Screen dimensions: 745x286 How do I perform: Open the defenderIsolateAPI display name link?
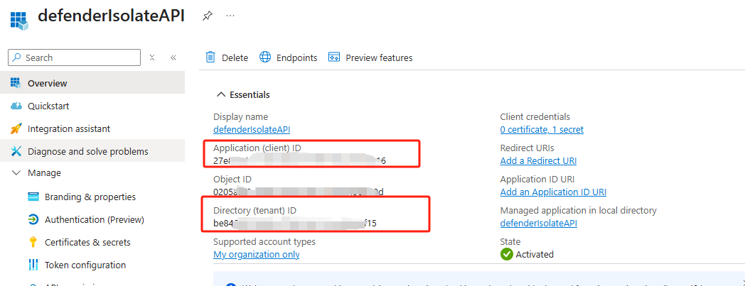pos(252,129)
